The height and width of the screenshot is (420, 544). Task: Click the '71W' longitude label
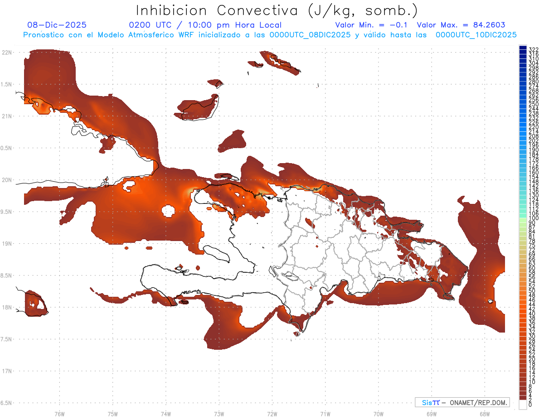pos(325,414)
